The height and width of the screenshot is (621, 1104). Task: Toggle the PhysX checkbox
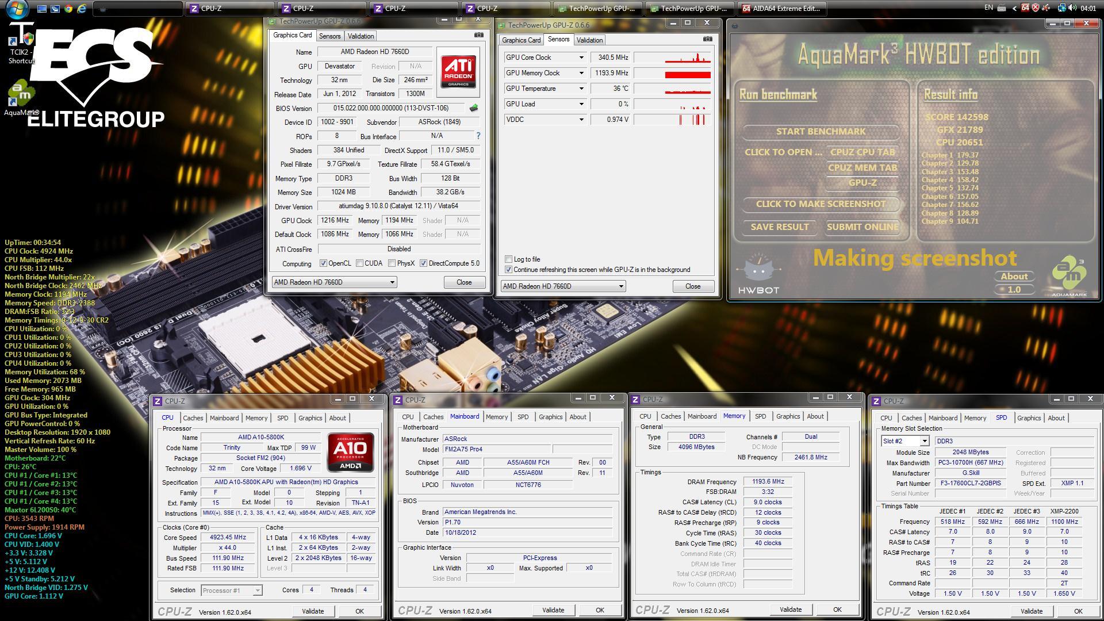(x=392, y=263)
